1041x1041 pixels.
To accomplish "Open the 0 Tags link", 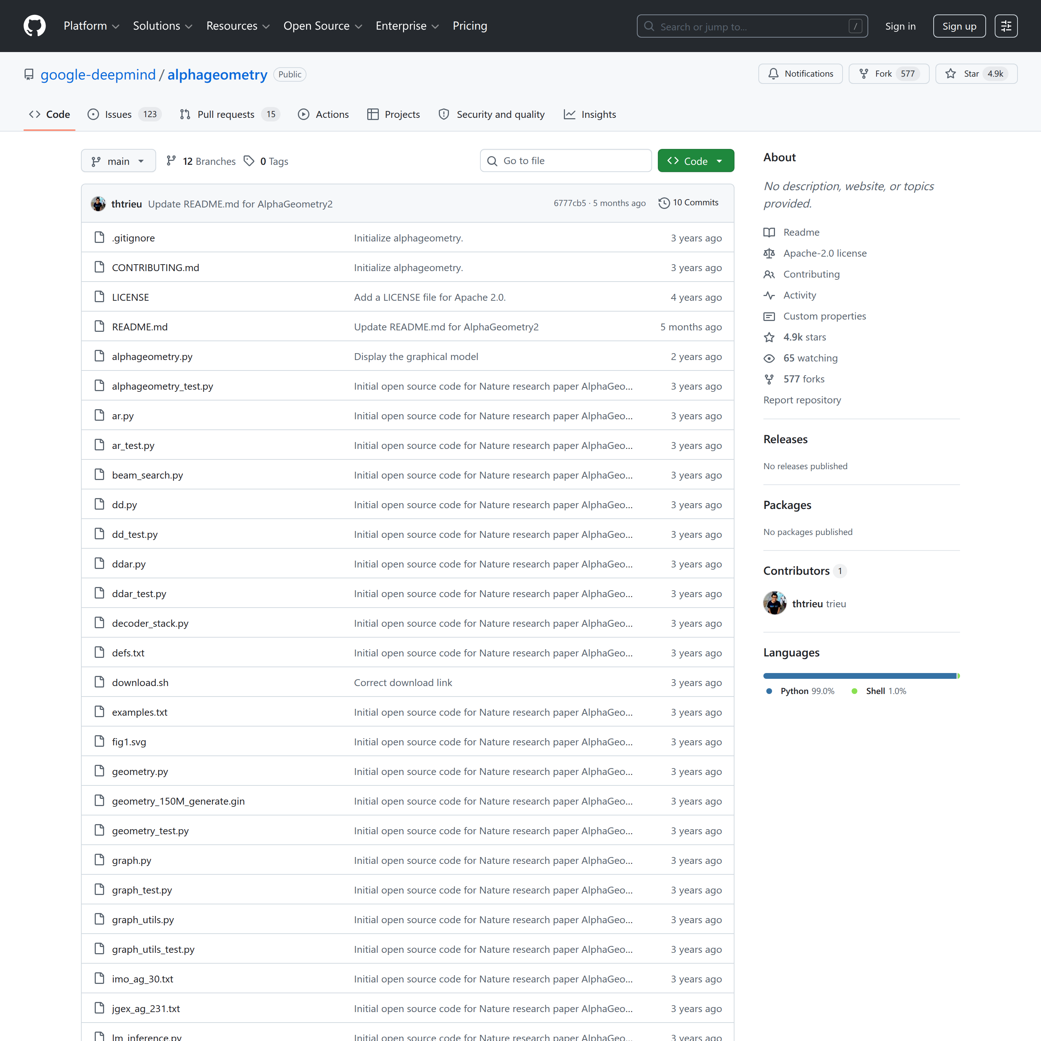I will click(x=266, y=161).
